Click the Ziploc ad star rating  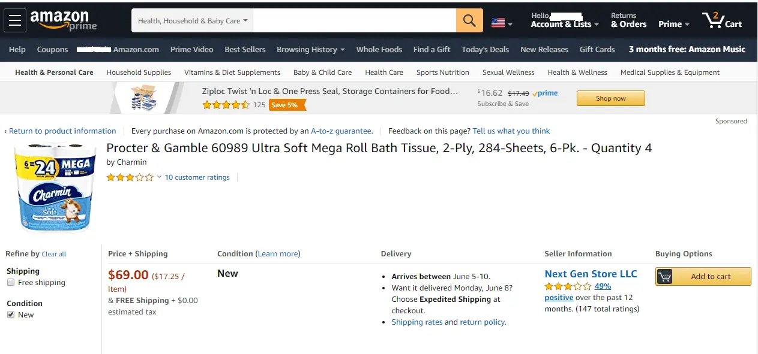(226, 105)
